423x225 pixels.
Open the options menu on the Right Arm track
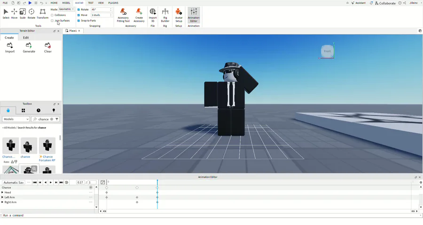91,202
